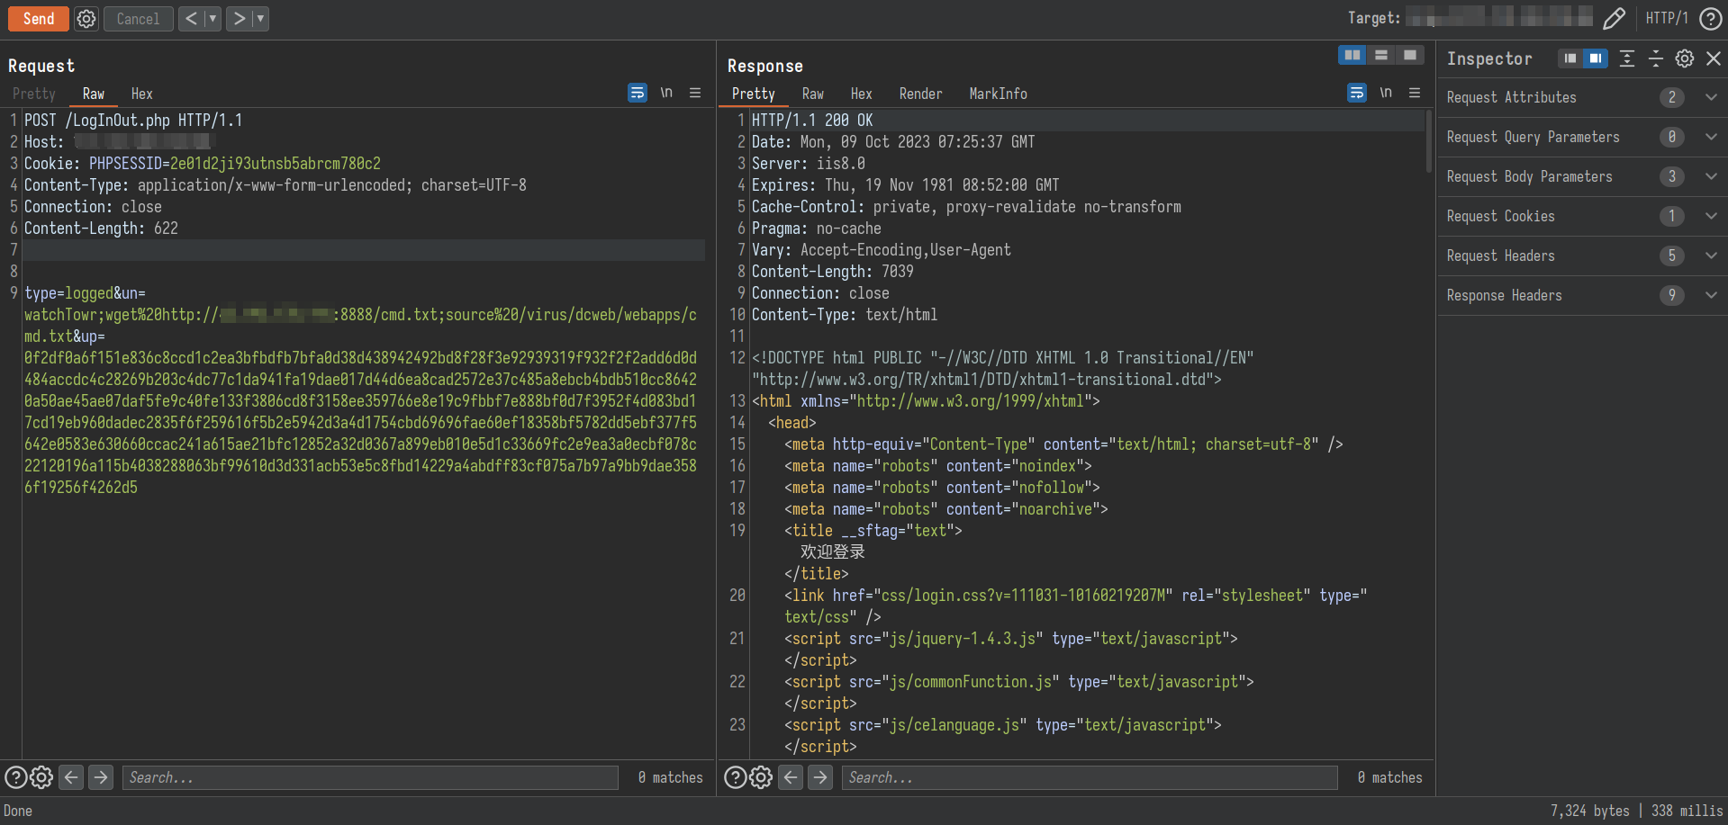Image resolution: width=1728 pixels, height=825 pixels.
Task: Open the forward history dropdown arrow
Action: 260,19
